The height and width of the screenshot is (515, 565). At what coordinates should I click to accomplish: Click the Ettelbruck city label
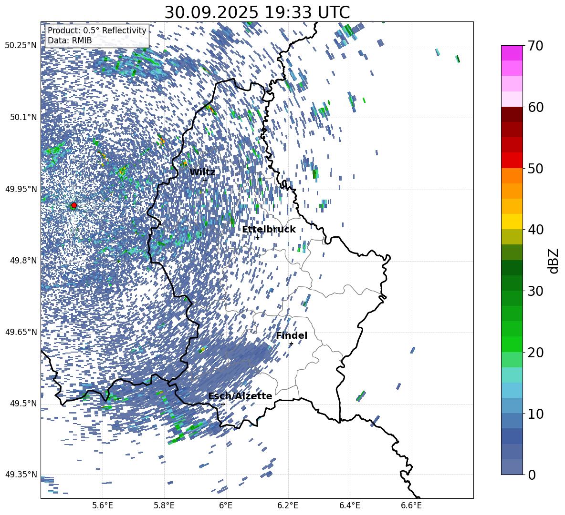tap(269, 230)
